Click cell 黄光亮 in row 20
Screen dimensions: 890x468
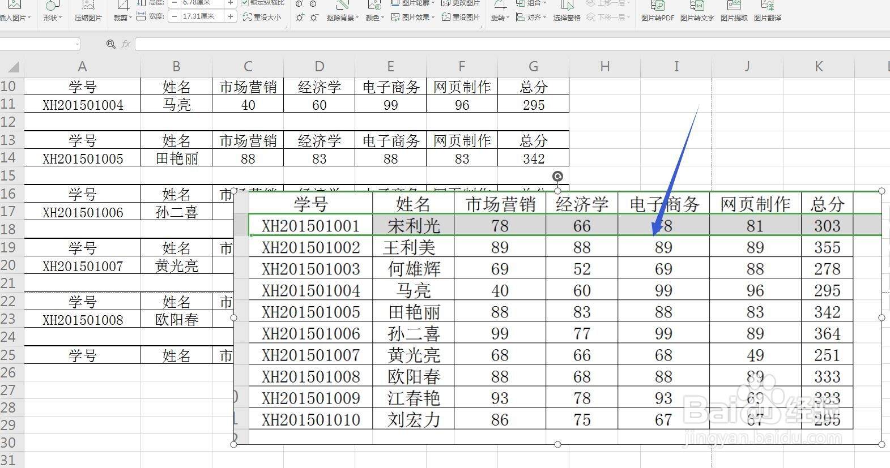(x=177, y=266)
